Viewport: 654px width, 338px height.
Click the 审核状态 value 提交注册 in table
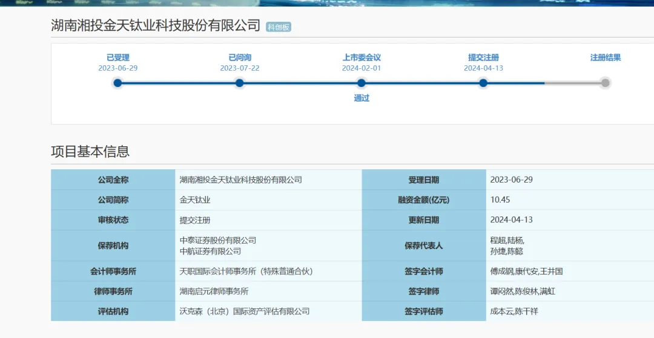tap(195, 219)
